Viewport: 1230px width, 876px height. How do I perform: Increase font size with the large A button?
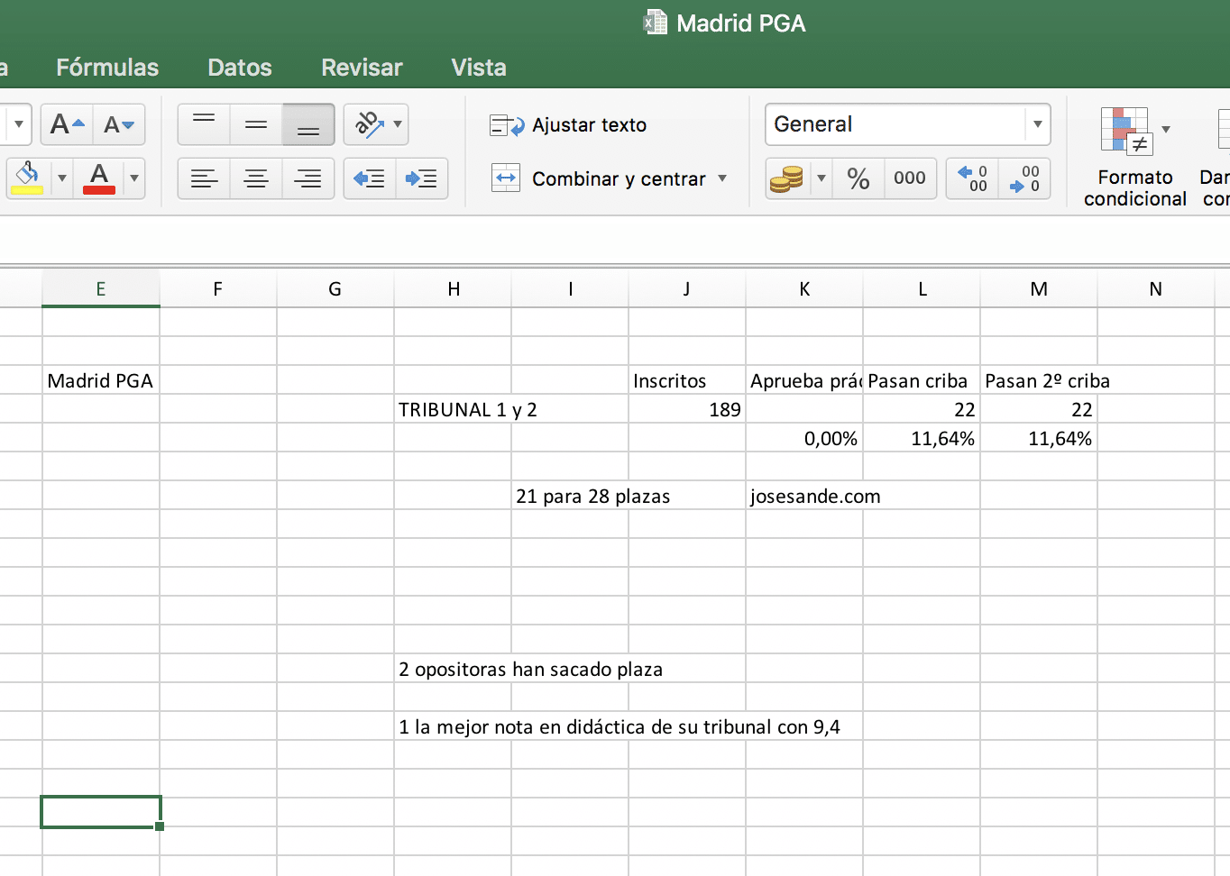(x=67, y=124)
